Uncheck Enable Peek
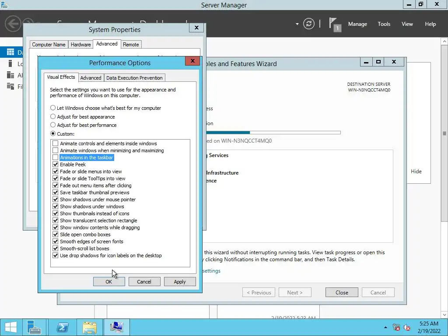This screenshot has height=336, width=448. pos(56,164)
